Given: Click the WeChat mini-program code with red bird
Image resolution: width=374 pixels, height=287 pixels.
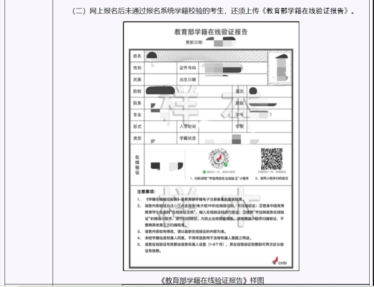Looking at the screenshot, I should 219,158.
